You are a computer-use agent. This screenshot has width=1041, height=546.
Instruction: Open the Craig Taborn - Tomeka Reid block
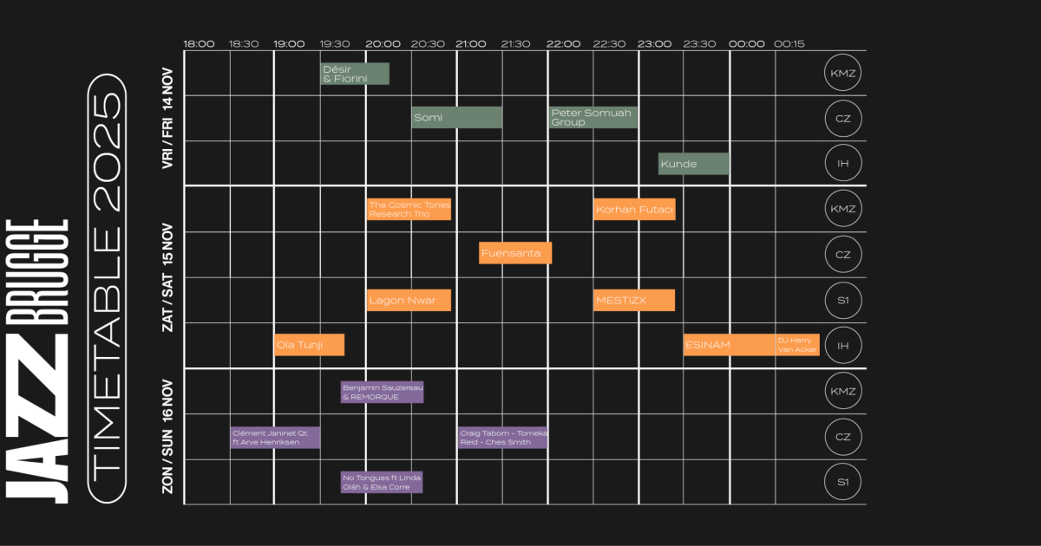(x=503, y=438)
